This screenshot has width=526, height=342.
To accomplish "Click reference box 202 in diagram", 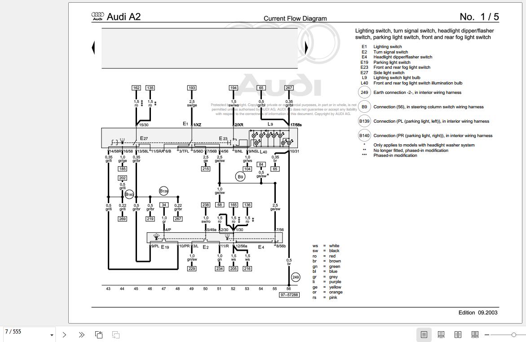I will point(123,178).
